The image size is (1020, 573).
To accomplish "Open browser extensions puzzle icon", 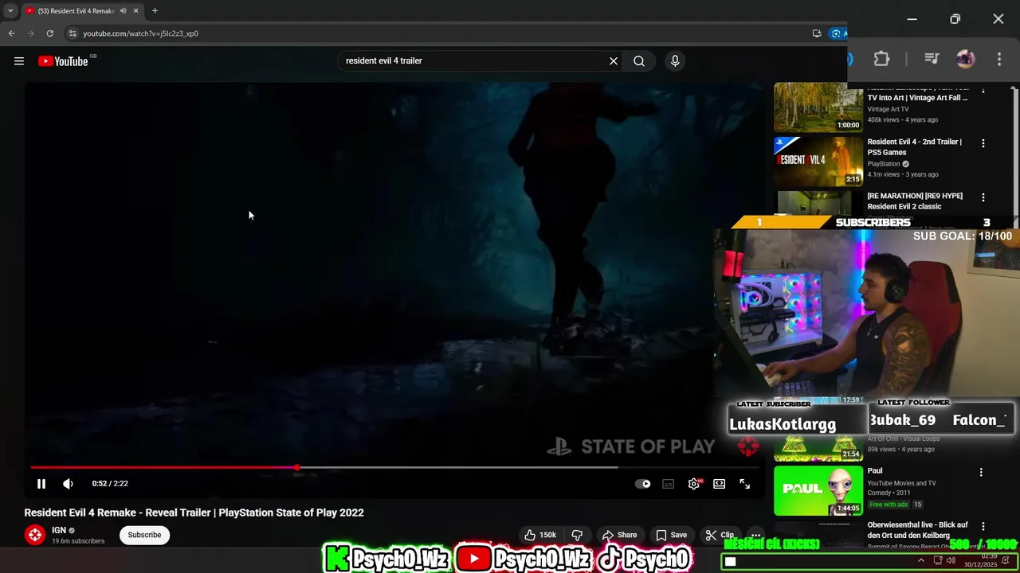I will [881, 59].
